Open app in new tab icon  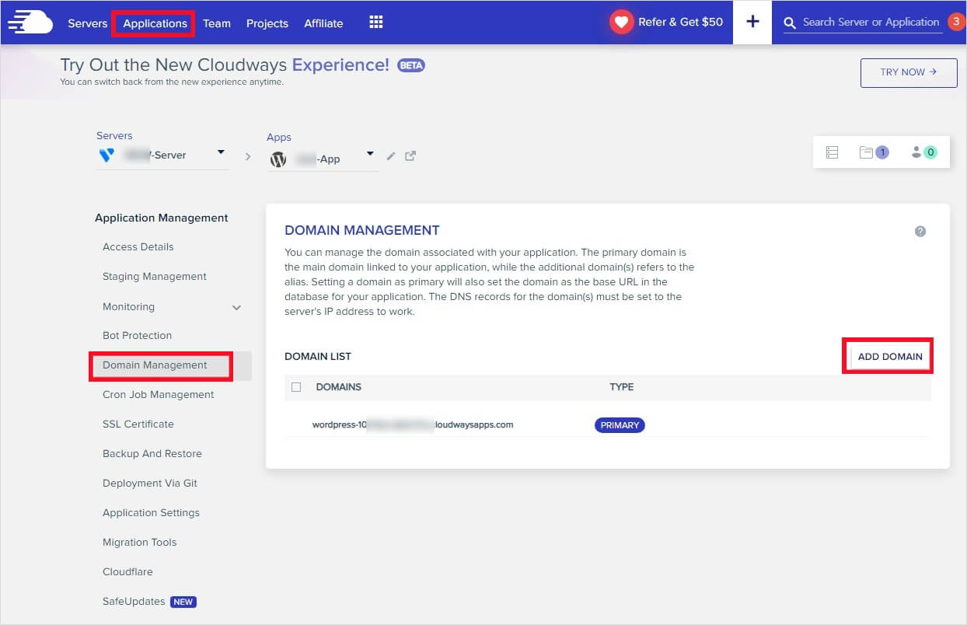410,156
